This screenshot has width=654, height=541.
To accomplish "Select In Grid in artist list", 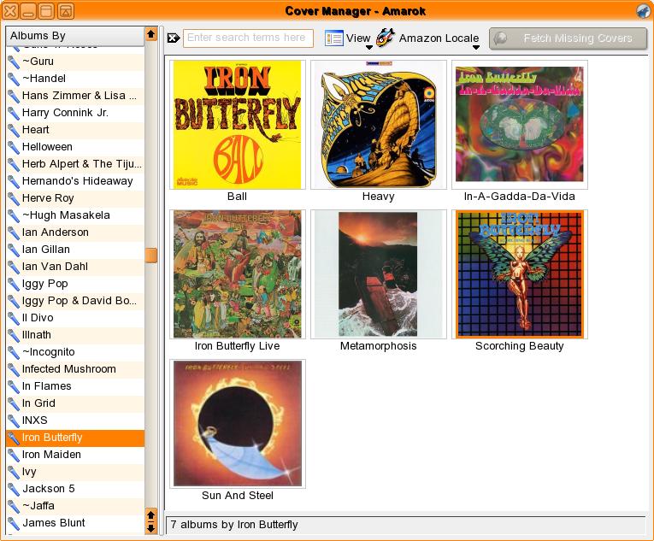I will click(75, 403).
